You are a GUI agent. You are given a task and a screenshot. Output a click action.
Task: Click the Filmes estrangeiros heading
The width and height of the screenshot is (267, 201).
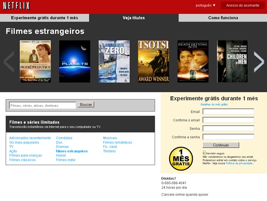pos(45,31)
